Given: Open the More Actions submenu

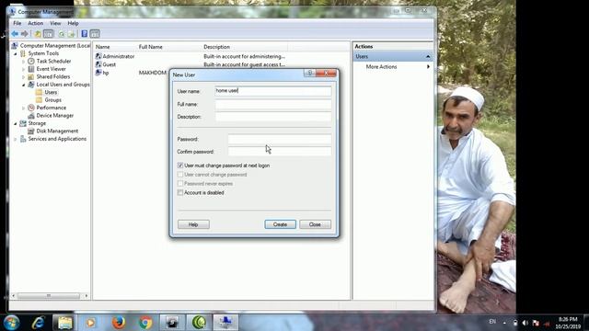Looking at the screenshot, I should [398, 67].
